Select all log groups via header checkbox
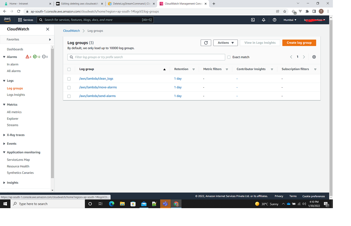 click(x=69, y=69)
